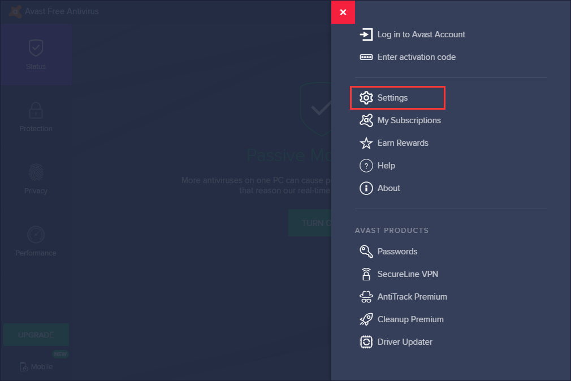The height and width of the screenshot is (381, 571).
Task: Open My Subscriptions
Action: tap(409, 120)
